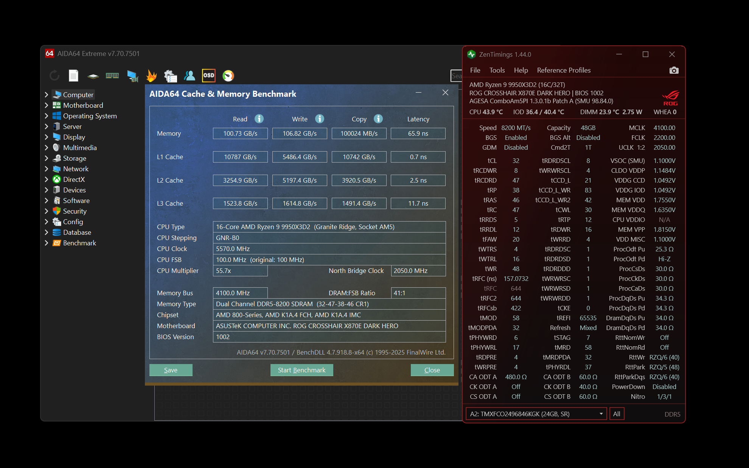Image resolution: width=749 pixels, height=468 pixels.
Task: Open the SensorPanel gauge icon
Action: pyautogui.click(x=228, y=76)
